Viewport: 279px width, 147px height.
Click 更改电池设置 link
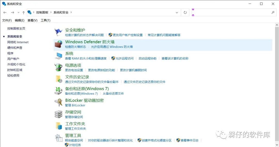point(74,70)
